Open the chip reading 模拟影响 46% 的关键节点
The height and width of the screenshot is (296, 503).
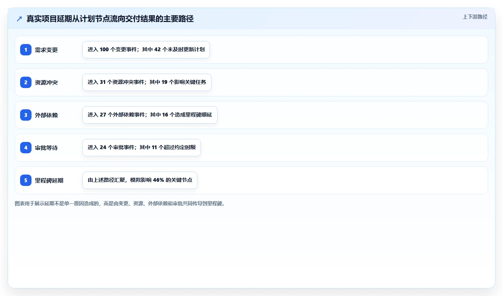click(140, 180)
